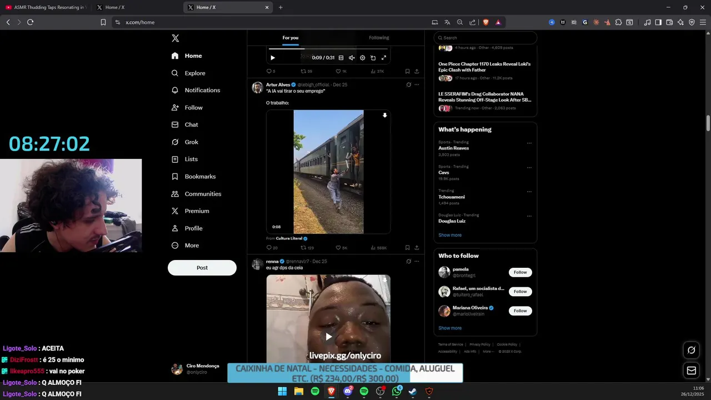The height and width of the screenshot is (400, 711).
Task: Open the Notifications page
Action: [x=196, y=90]
